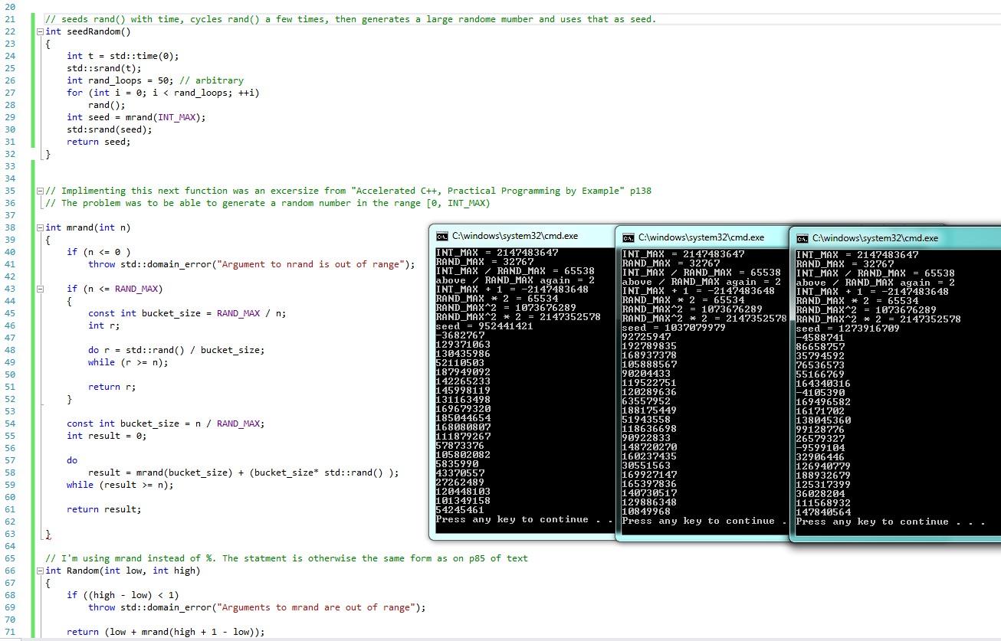Click 'result = mrand(bucket_size) +' expression line
The height and width of the screenshot is (641, 1001).
click(x=244, y=473)
